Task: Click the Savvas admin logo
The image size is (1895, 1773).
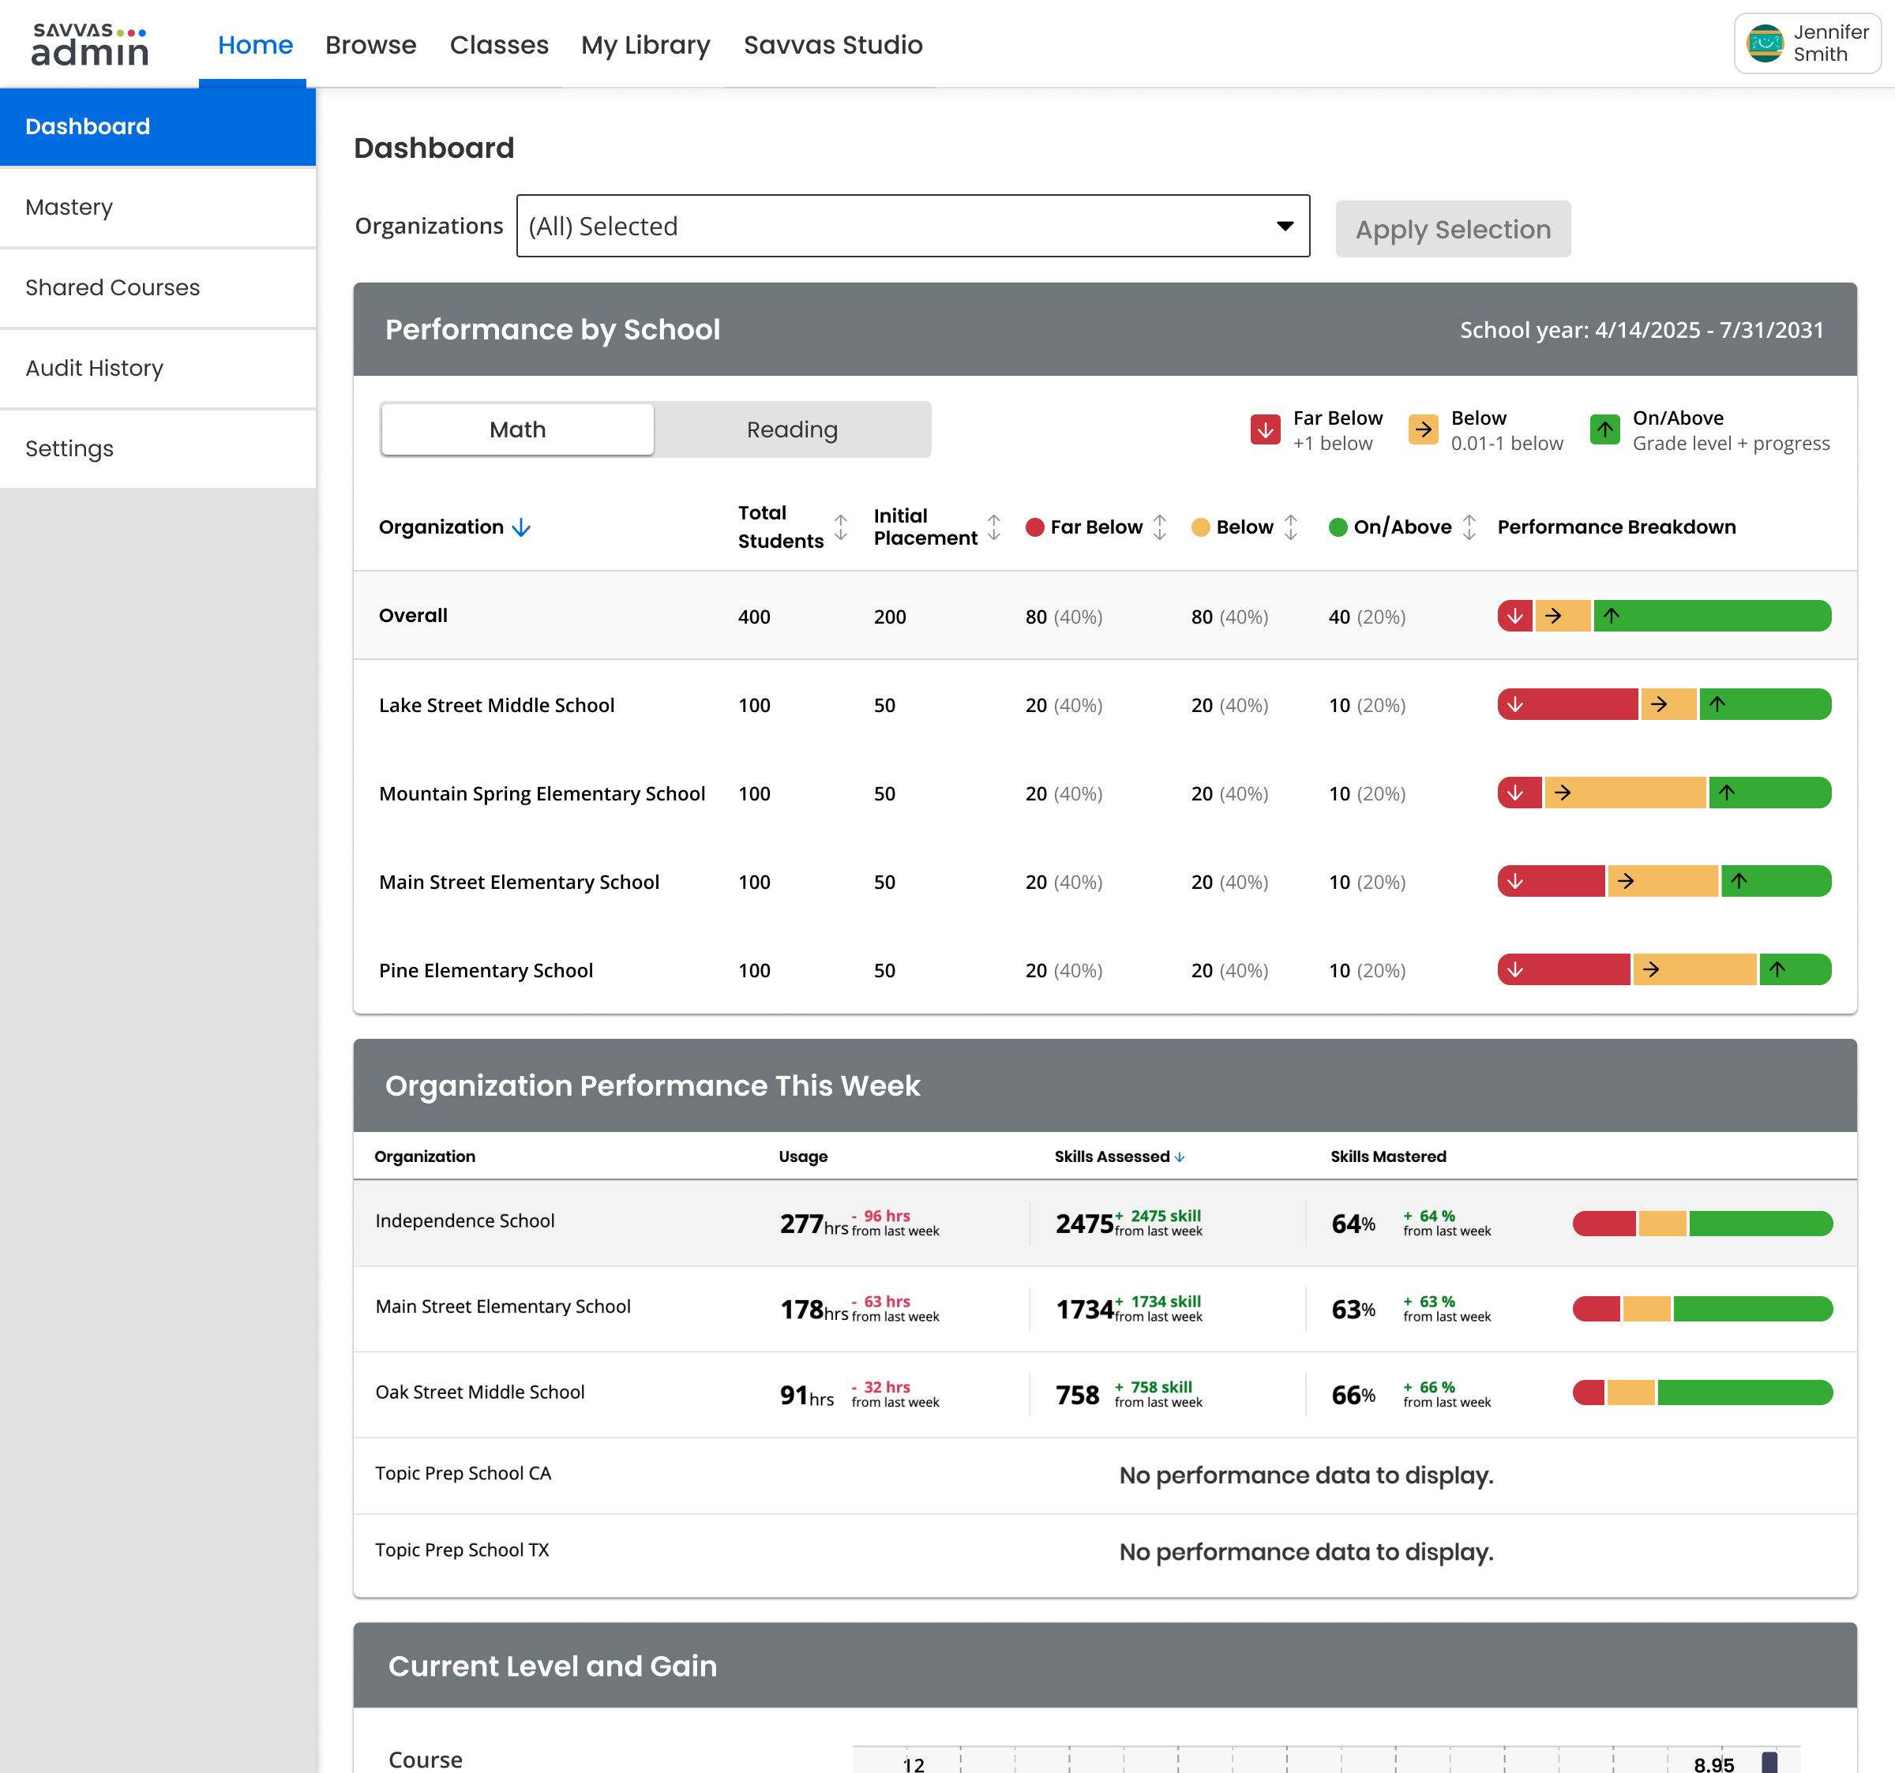Action: 91,44
